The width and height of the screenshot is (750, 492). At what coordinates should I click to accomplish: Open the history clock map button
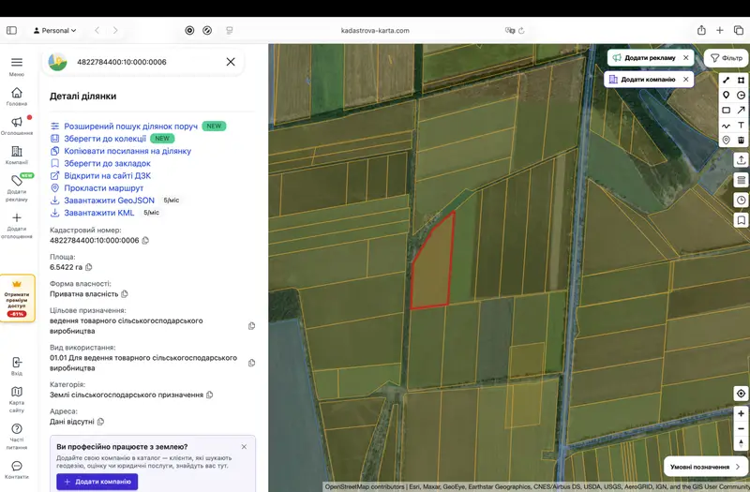(x=741, y=201)
